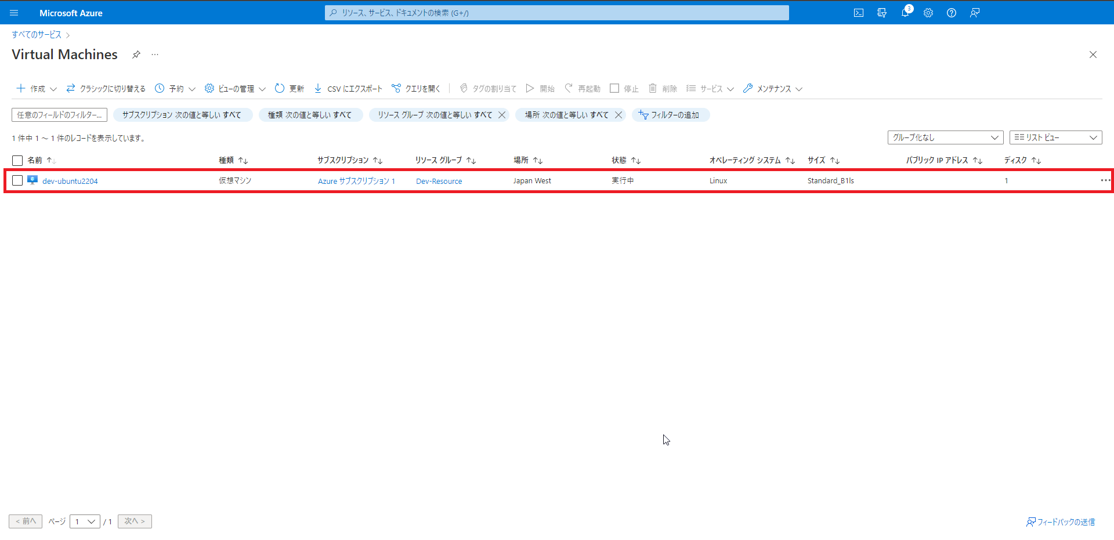Open the 作成 create menu
Viewport: 1114px width, 540px height.
[x=37, y=89]
